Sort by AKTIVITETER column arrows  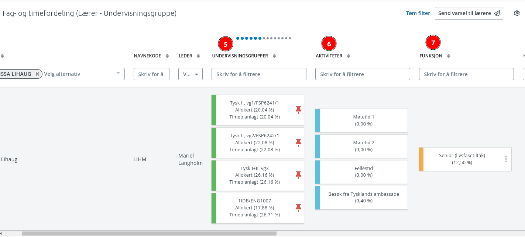[349, 56]
